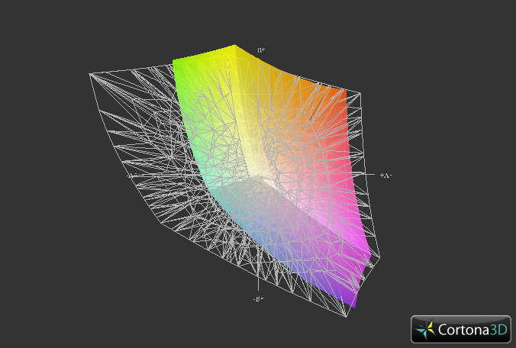Select the purple bottom tip of the gamut
Viewport: 516px width, 348px height.
point(350,303)
